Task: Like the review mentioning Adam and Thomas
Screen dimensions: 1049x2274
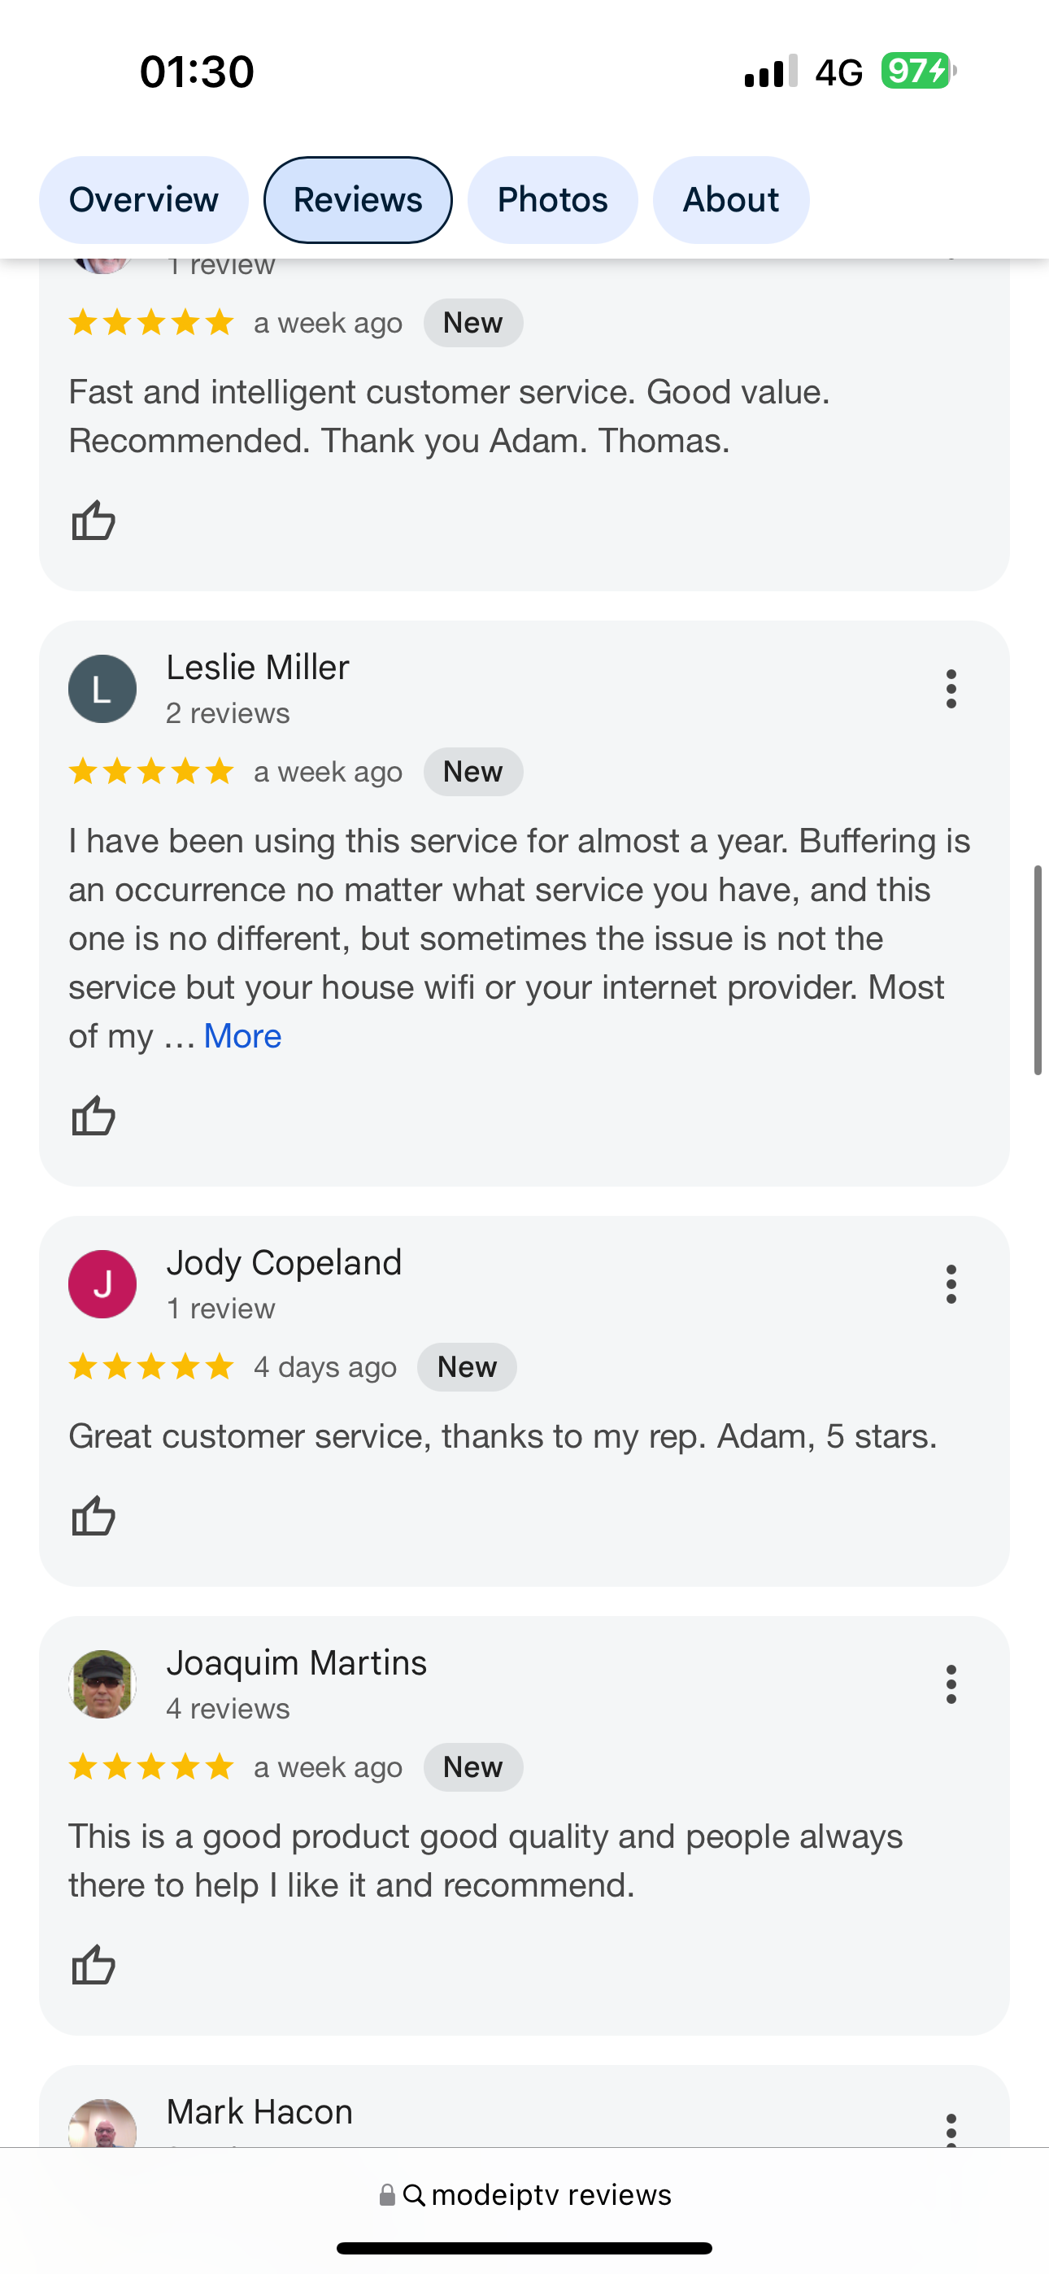Action: pos(93,520)
